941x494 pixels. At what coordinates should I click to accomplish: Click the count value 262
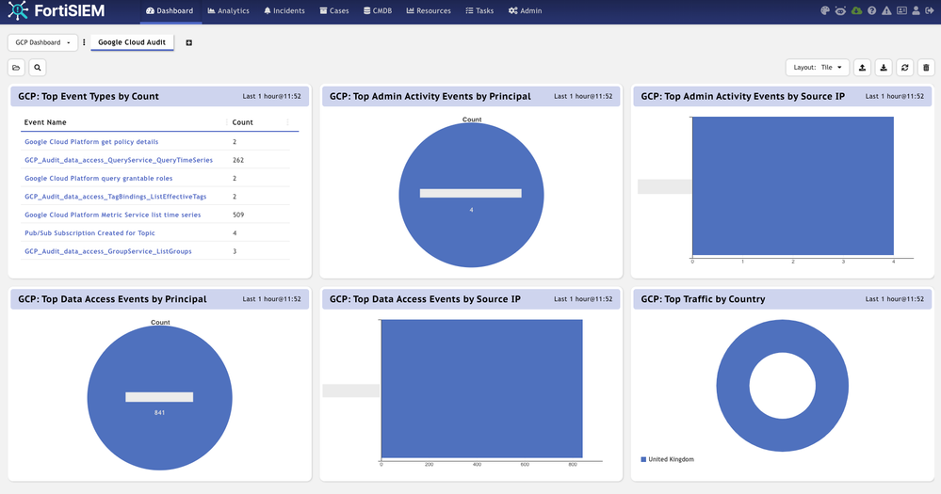click(238, 160)
